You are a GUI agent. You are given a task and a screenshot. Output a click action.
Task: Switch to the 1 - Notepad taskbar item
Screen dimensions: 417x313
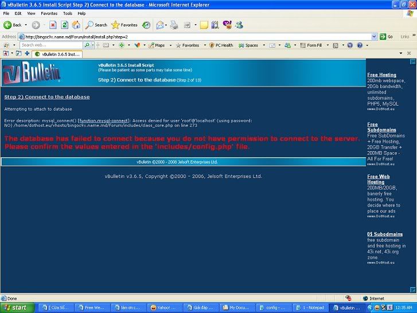coord(310,308)
